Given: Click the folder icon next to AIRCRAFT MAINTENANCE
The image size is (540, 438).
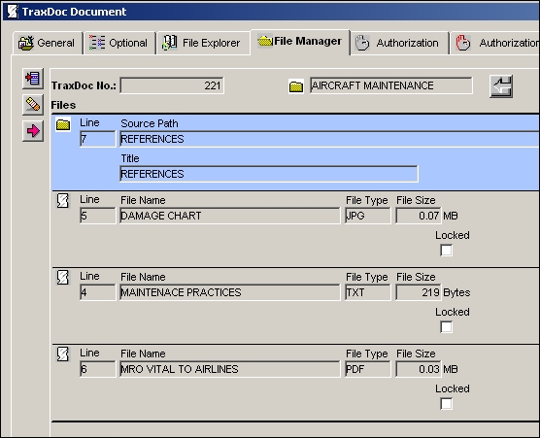Looking at the screenshot, I should click(x=296, y=86).
